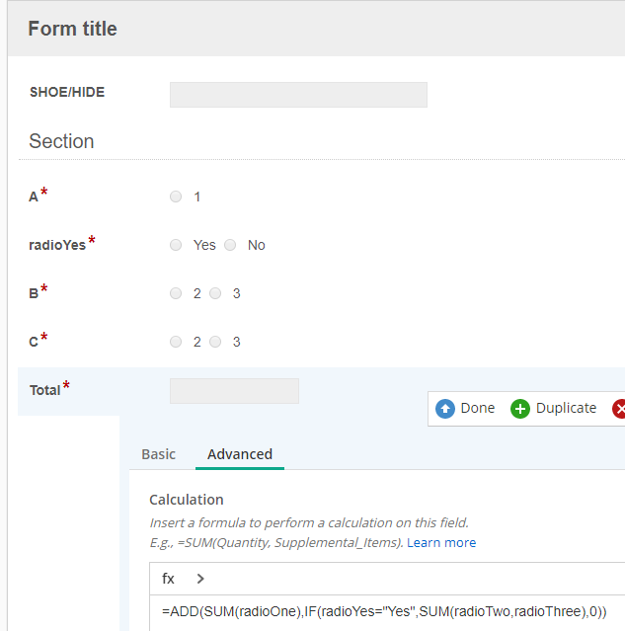
Task: Select Yes for radioYes field
Action: pos(176,245)
